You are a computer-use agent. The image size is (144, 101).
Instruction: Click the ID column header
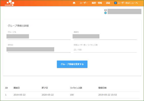(x=6, y=88)
